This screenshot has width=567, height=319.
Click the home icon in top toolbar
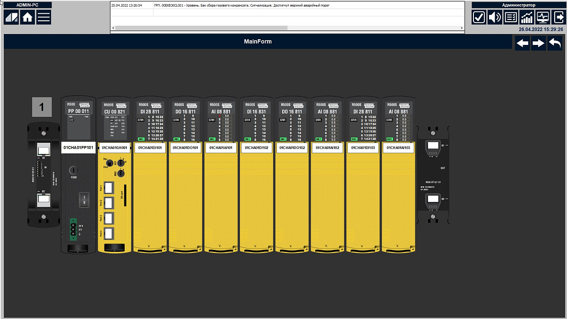pyautogui.click(x=27, y=17)
